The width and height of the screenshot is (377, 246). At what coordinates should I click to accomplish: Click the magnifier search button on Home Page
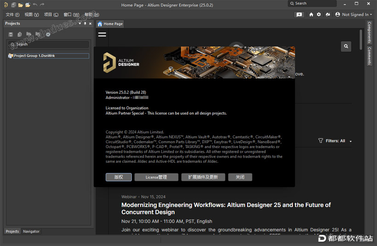click(x=346, y=46)
